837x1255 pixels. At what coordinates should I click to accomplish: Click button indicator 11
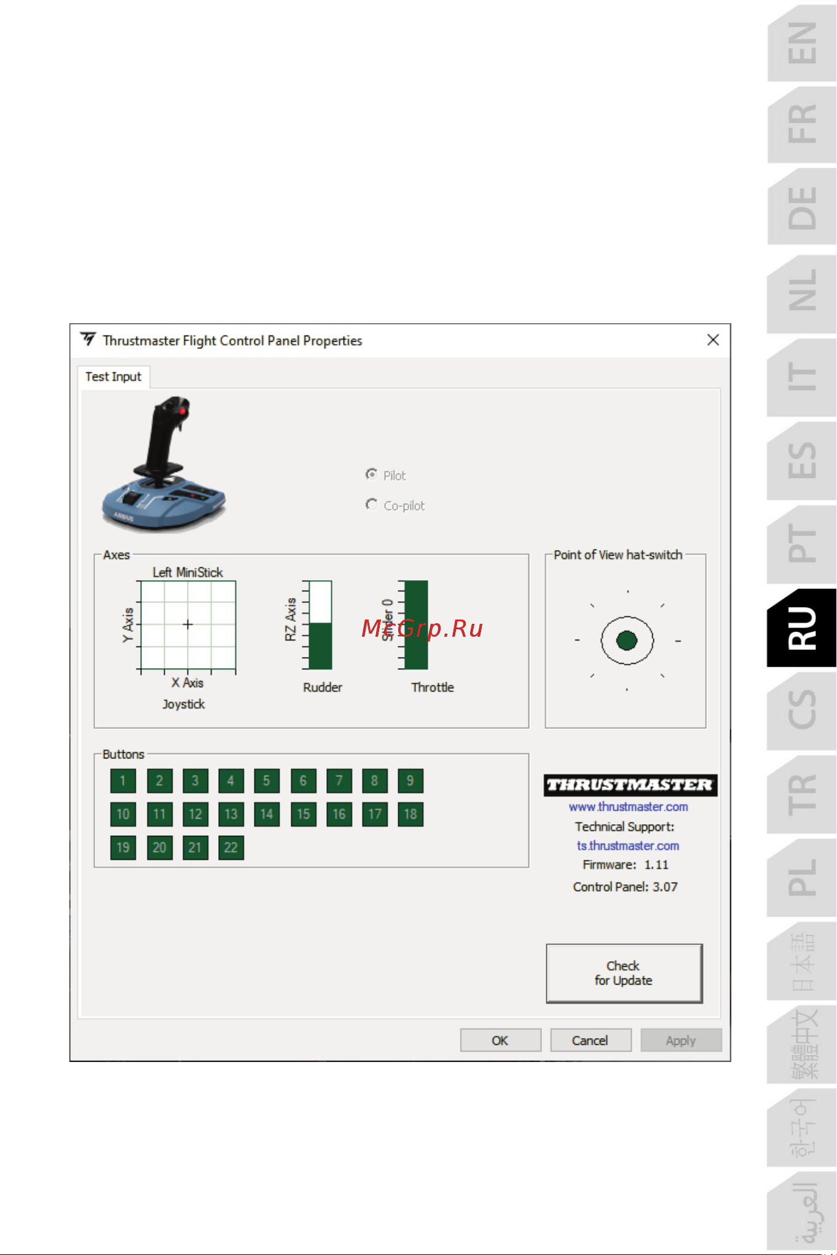coord(159,814)
